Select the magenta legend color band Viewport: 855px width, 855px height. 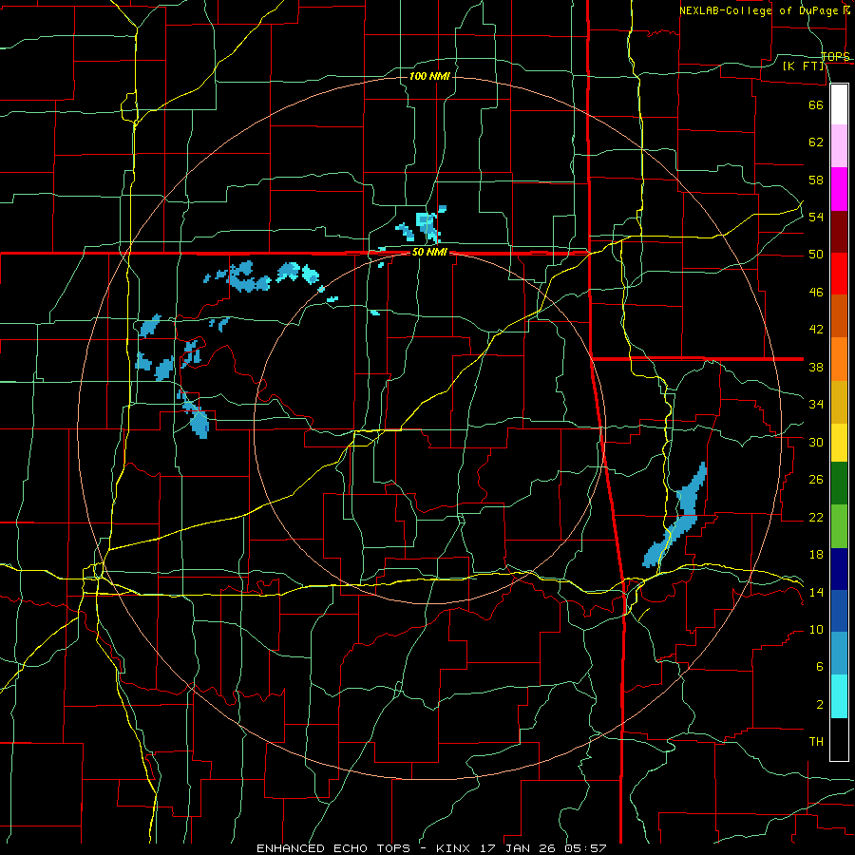pos(839,189)
